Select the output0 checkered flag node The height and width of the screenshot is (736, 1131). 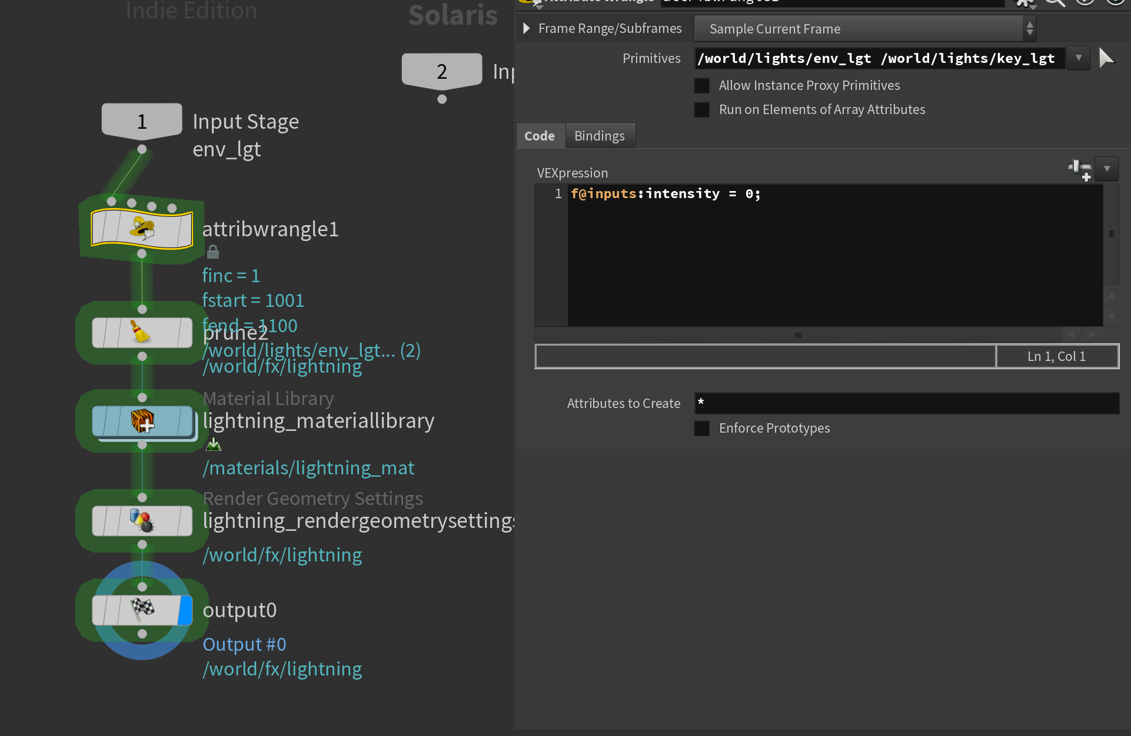[142, 610]
